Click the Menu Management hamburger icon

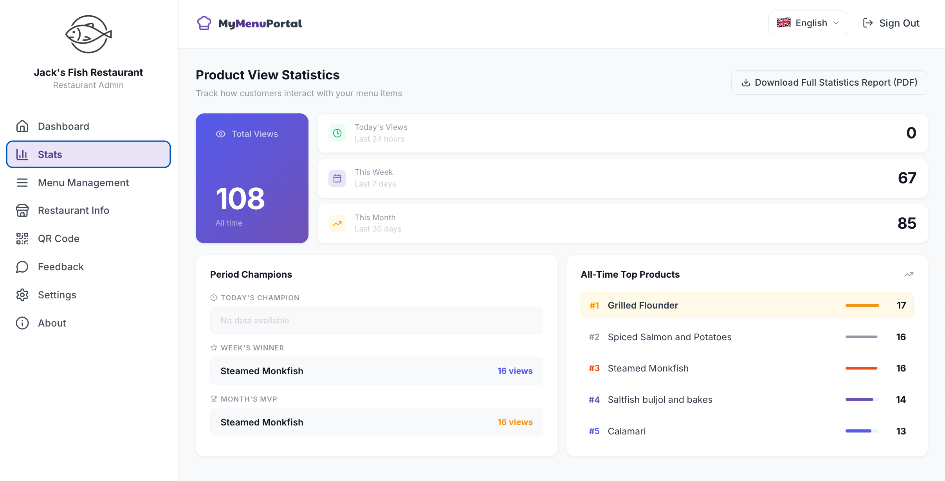click(22, 183)
